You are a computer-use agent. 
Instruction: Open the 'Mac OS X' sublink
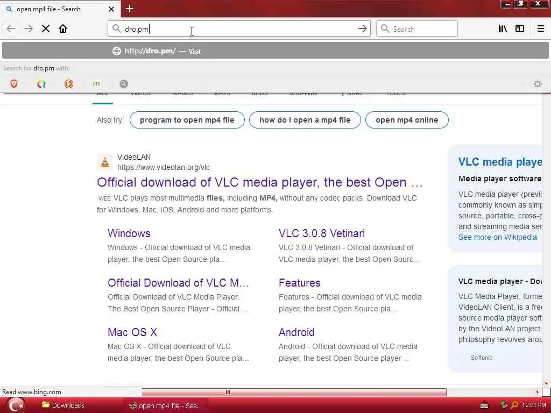coord(132,332)
